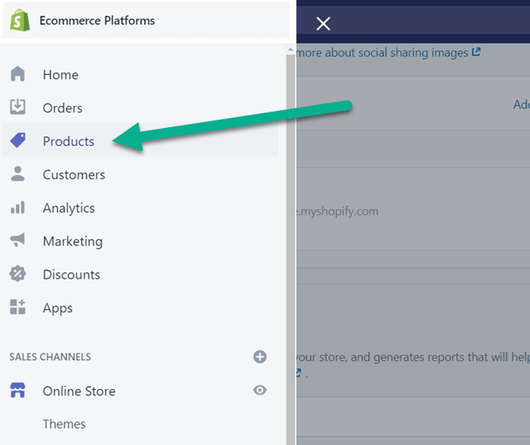530x445 pixels.
Task: Click the sidebar vertical scrollbar
Action: (290, 245)
